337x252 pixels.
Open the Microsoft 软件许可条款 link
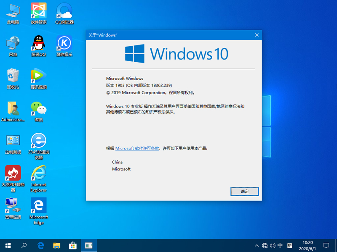[137, 148]
